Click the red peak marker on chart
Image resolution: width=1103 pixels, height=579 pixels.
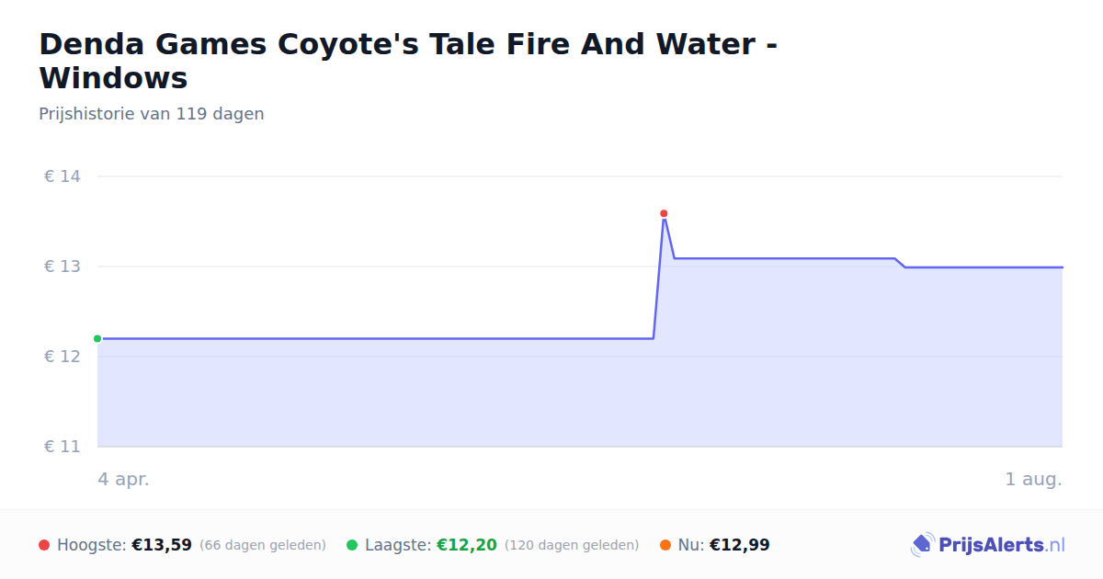click(x=664, y=213)
